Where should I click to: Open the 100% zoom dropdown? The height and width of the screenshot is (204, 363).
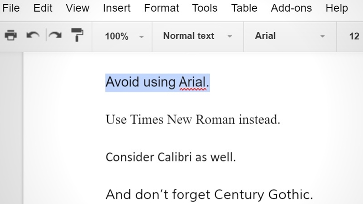pyautogui.click(x=122, y=36)
